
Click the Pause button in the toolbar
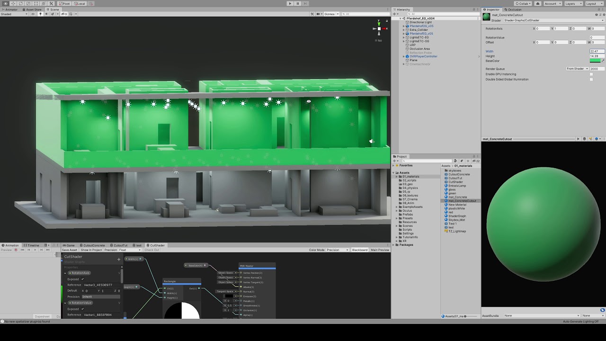pyautogui.click(x=298, y=3)
